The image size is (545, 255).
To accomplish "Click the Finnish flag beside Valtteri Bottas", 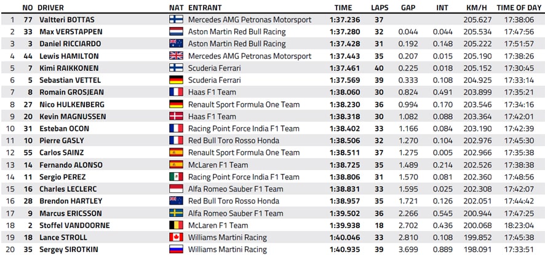I will click(x=176, y=20).
